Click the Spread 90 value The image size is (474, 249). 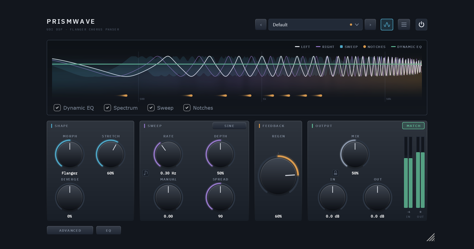pyautogui.click(x=220, y=216)
